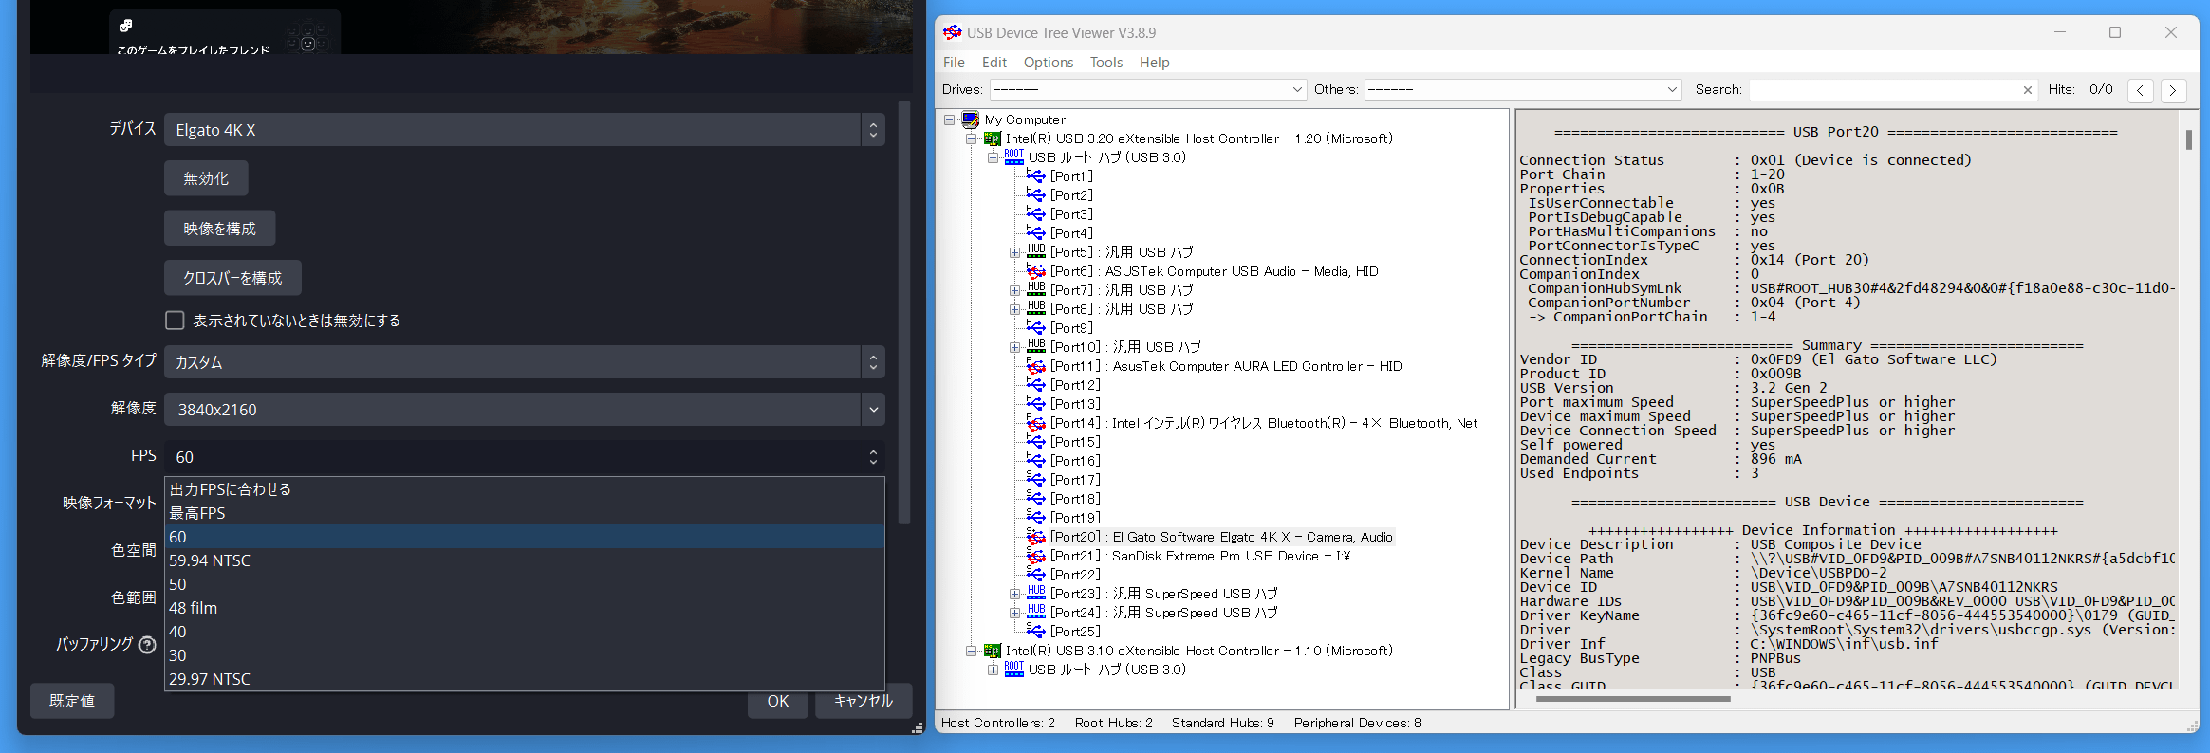
Task: Open the Edit menu
Action: (x=994, y=63)
